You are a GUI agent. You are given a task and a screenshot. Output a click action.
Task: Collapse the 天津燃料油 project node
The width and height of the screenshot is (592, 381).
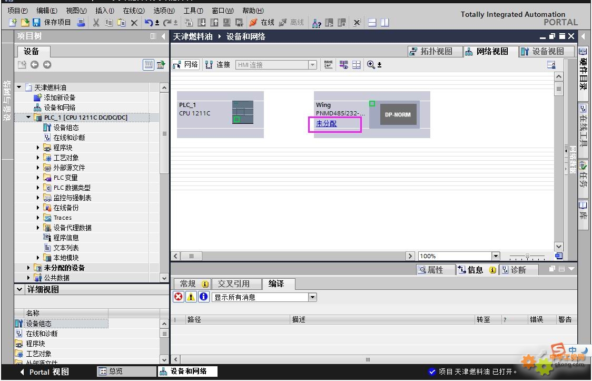coord(19,87)
